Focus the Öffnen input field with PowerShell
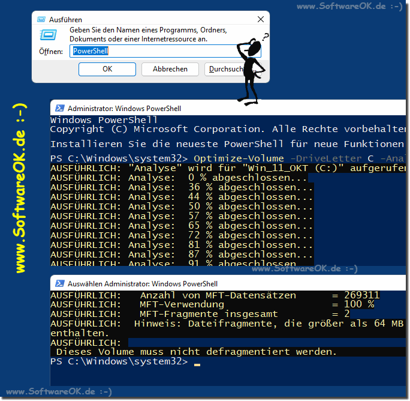This screenshot has height=401, width=410. tap(165, 51)
